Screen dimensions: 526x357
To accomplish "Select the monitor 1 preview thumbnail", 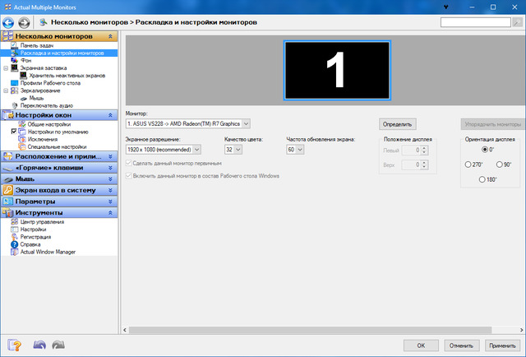I will [335, 71].
